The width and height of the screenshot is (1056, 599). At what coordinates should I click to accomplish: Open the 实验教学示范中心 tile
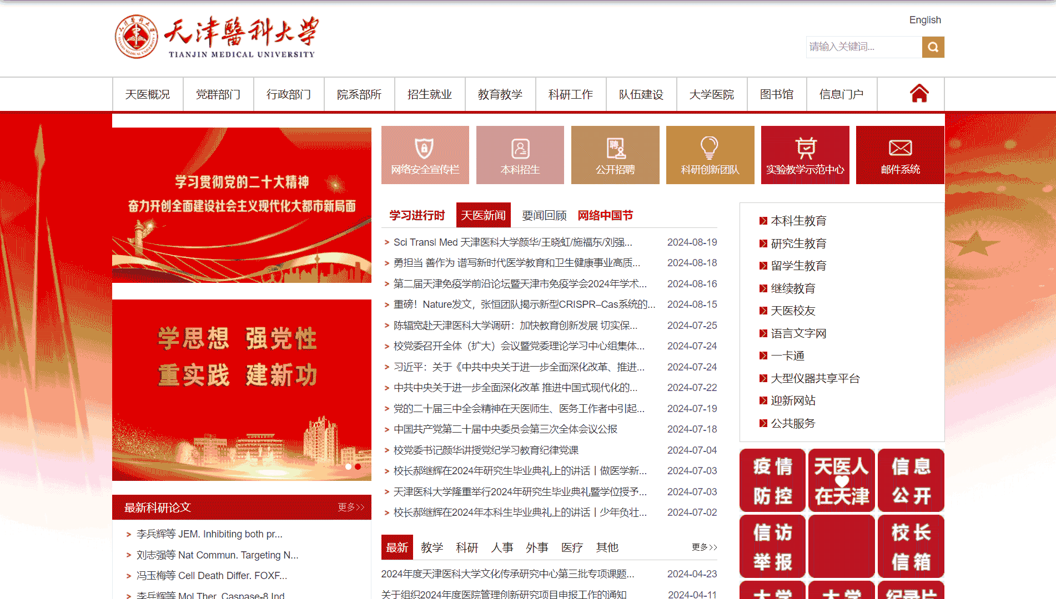click(805, 155)
